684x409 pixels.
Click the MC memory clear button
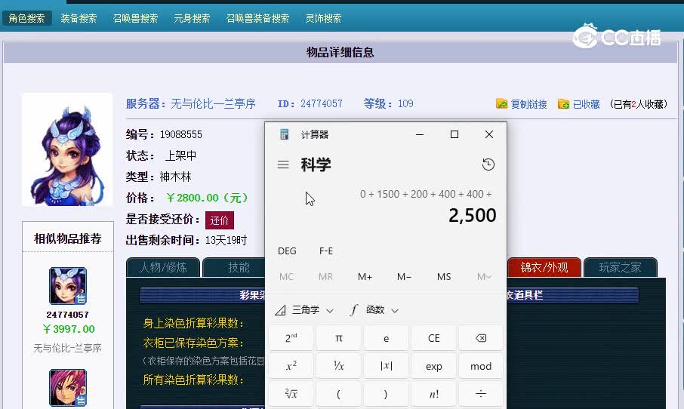click(x=286, y=276)
